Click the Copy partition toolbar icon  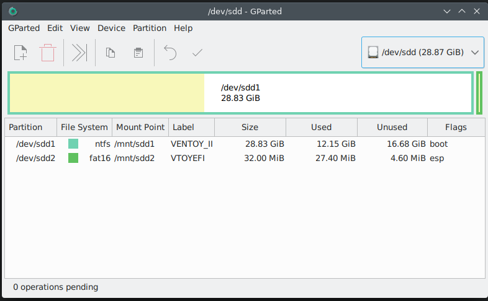tap(111, 53)
